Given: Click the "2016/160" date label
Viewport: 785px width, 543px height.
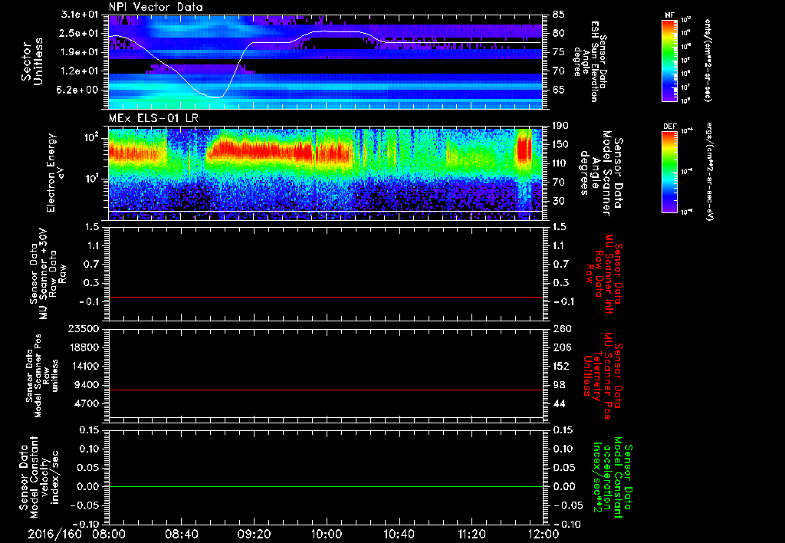Looking at the screenshot, I should pyautogui.click(x=54, y=534).
